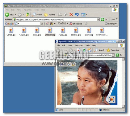Open Favorites star in the front window
The width and height of the screenshot is (130, 116).
pos(108,50)
